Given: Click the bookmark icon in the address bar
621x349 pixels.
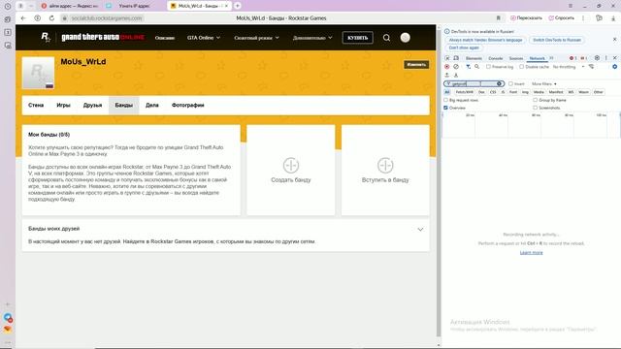Looking at the screenshot, I should click(498, 18).
